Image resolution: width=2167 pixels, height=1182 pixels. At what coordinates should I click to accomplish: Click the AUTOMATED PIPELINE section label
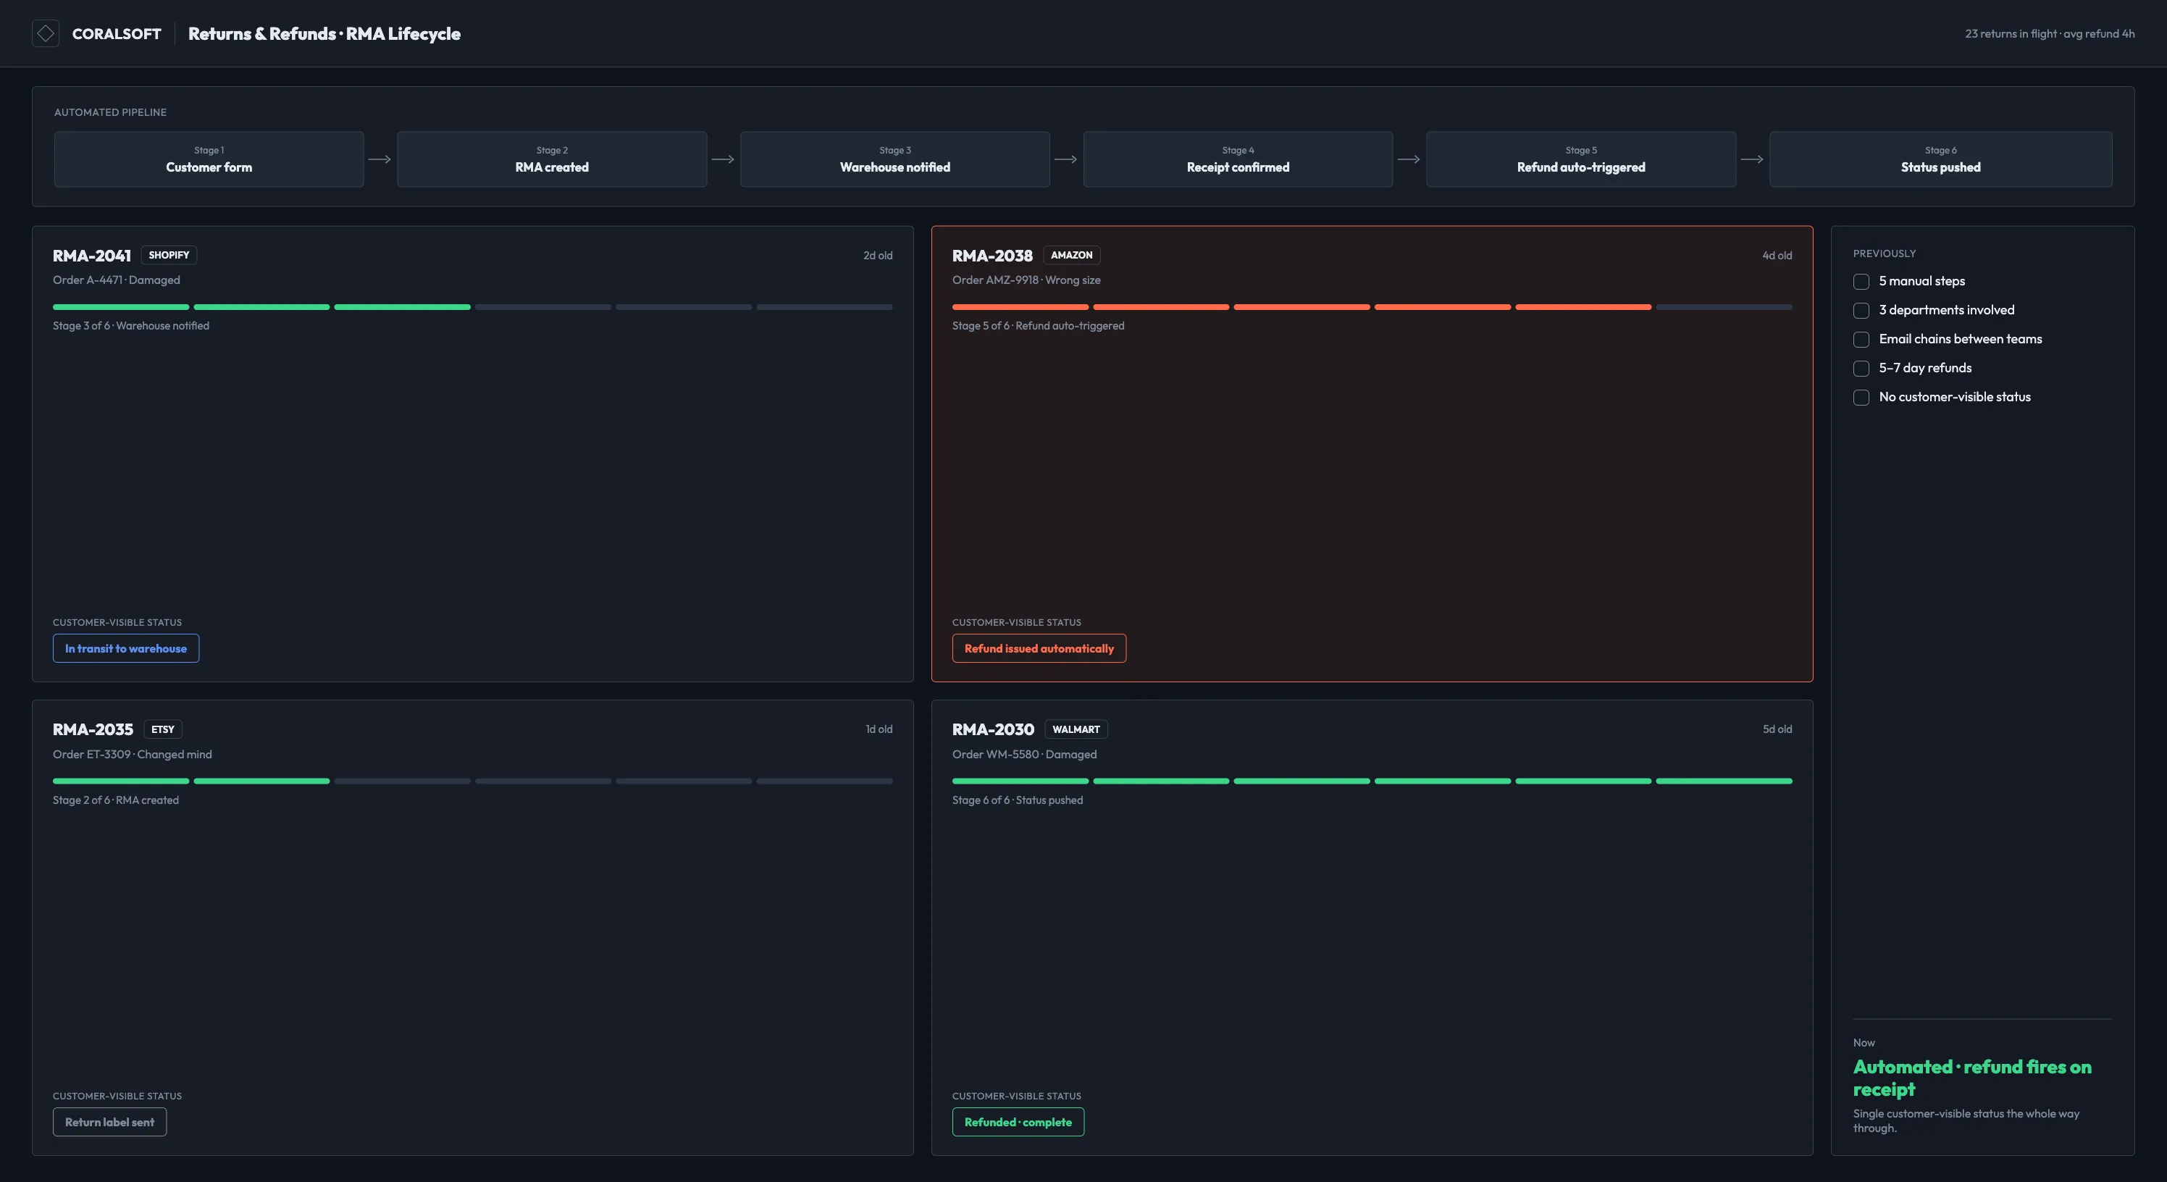(110, 112)
